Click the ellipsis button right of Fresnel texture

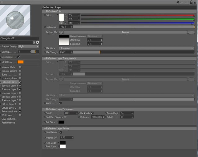(x=191, y=32)
